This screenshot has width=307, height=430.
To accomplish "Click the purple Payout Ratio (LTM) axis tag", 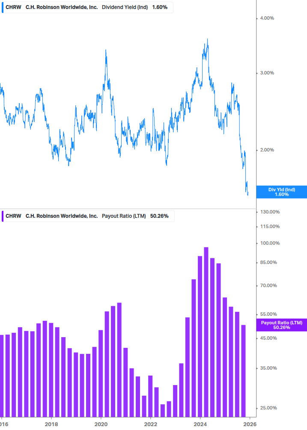I will (x=281, y=325).
